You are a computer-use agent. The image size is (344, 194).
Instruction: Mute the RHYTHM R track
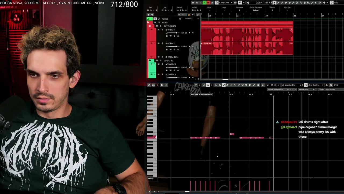click(158, 30)
